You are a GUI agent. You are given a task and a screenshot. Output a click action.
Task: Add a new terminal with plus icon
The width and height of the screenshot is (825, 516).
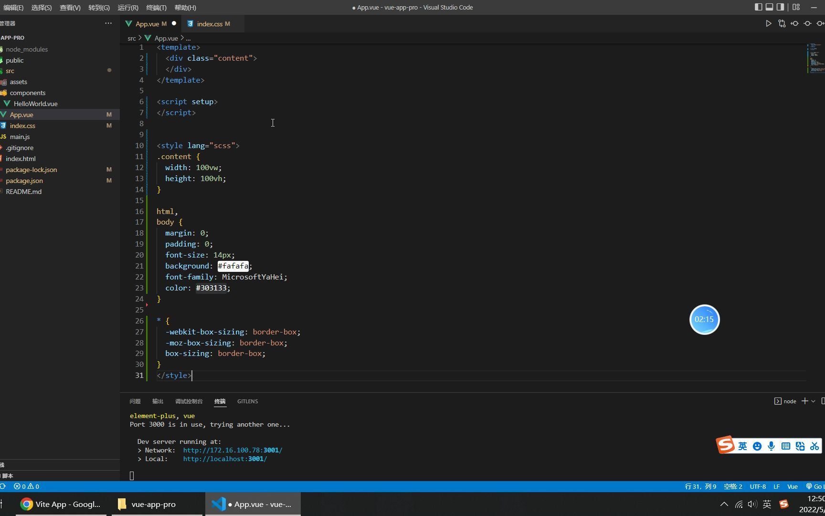(805, 401)
